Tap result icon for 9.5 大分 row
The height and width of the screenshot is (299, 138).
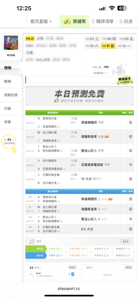131,229
